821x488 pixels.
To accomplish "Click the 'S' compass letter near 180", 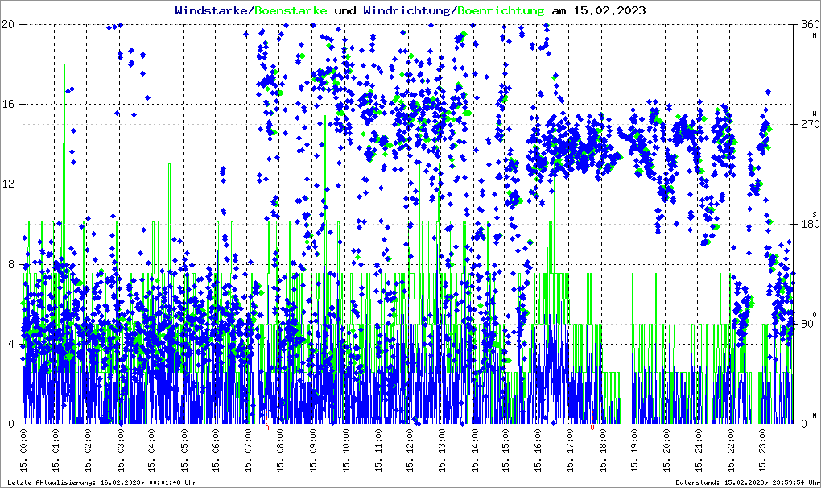I will click(815, 213).
